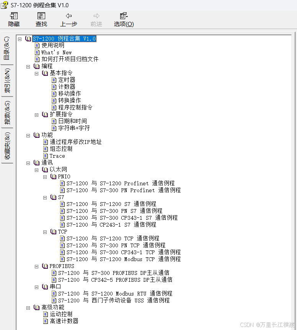Click the book icon beside 基本指令
Screen dimensions: 297x330
tap(45, 73)
